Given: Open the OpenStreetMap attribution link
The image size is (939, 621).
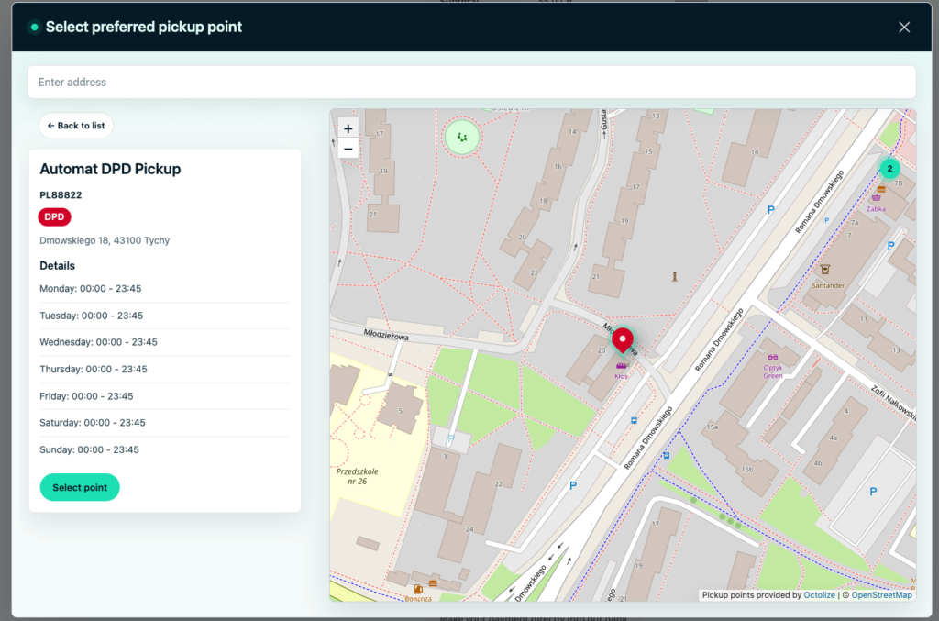Looking at the screenshot, I should click(881, 595).
